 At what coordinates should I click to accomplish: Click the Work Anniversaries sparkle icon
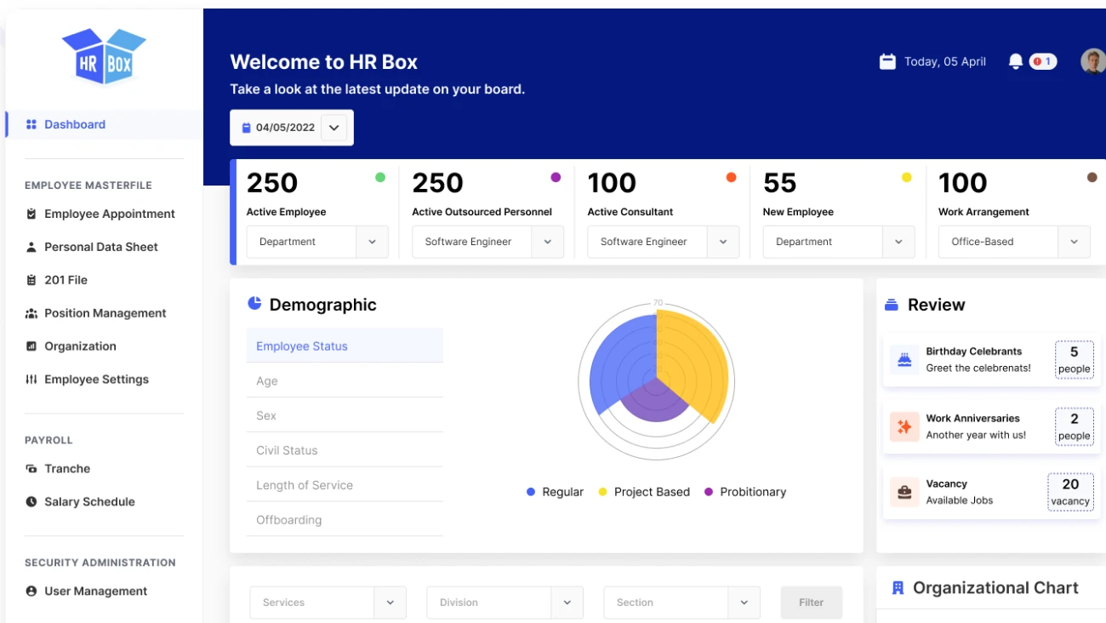coord(904,426)
